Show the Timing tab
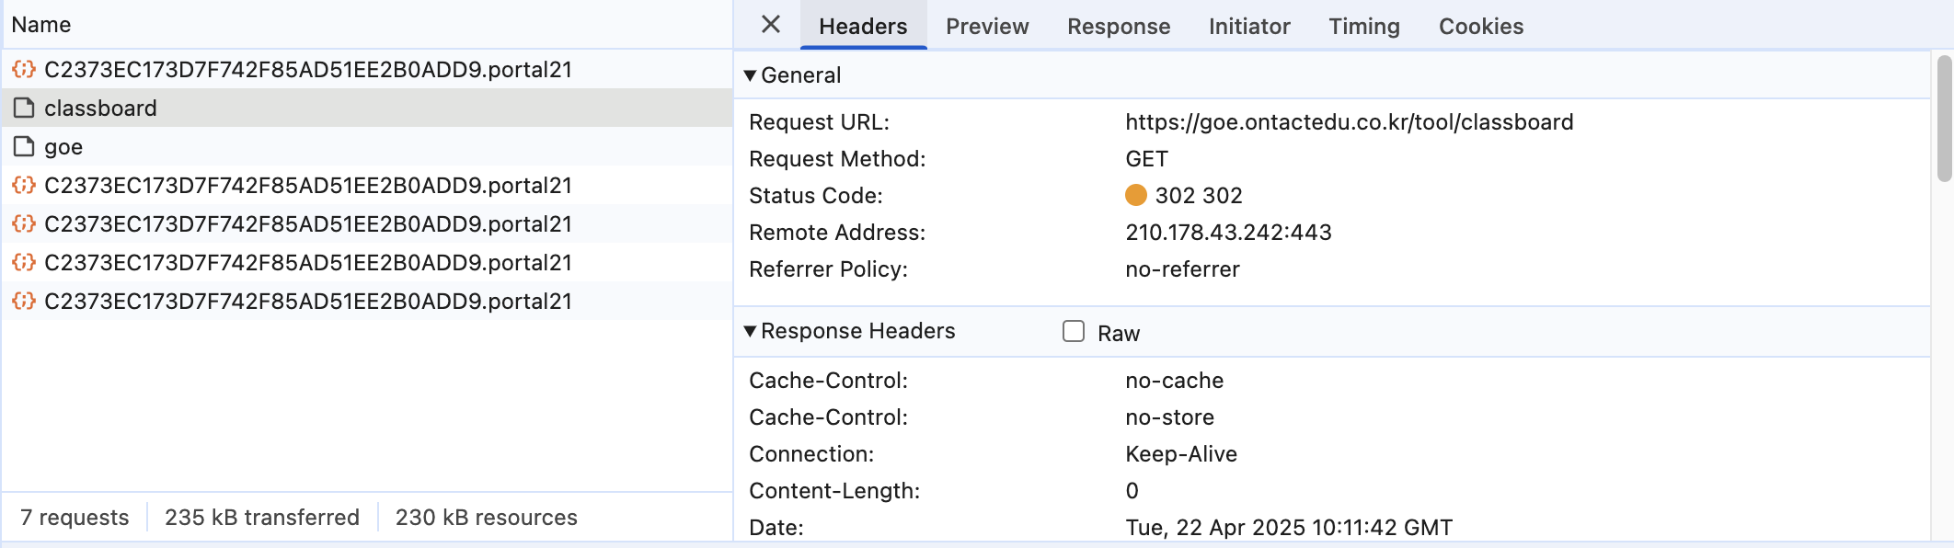This screenshot has height=548, width=1954. (x=1363, y=27)
